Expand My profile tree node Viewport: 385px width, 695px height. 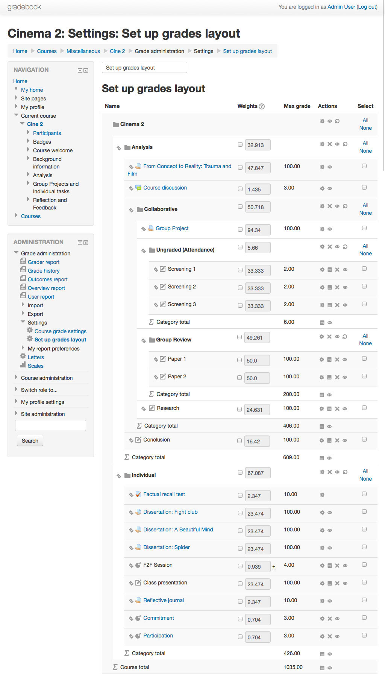[16, 106]
